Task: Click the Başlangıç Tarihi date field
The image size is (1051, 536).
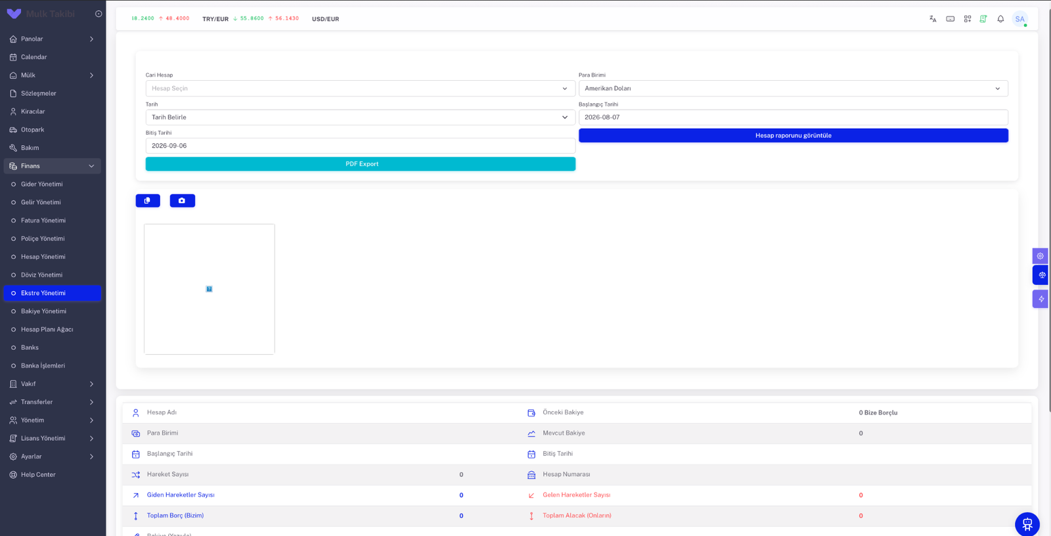Action: point(794,117)
